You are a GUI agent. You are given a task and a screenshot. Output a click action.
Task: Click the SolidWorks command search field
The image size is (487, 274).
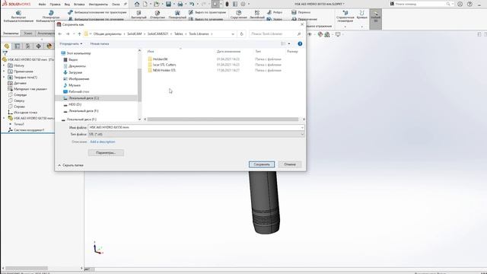point(421,4)
